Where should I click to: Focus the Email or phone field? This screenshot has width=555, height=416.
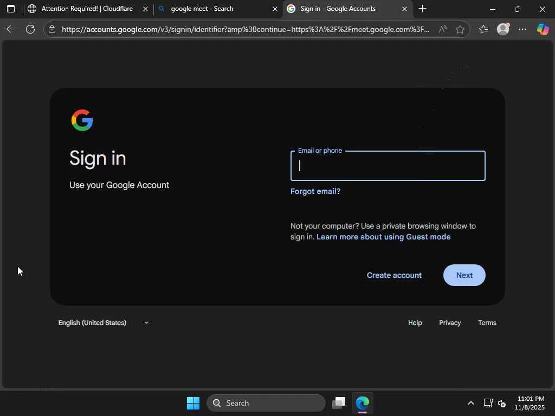coord(388,166)
